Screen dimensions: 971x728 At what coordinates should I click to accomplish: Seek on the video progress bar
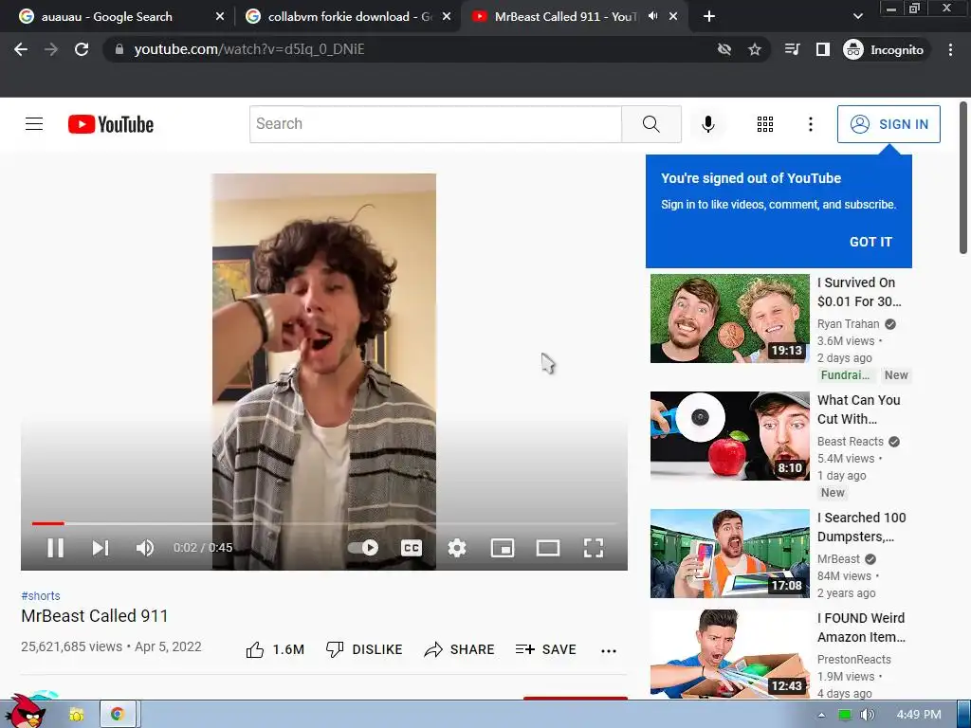[x=324, y=523]
